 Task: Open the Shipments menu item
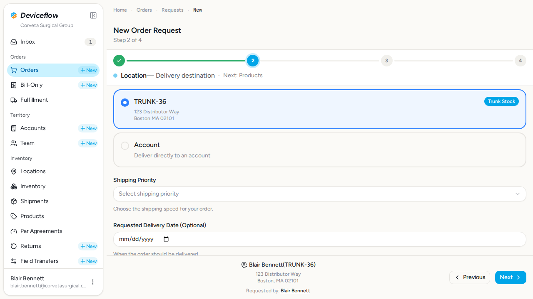click(x=53, y=201)
